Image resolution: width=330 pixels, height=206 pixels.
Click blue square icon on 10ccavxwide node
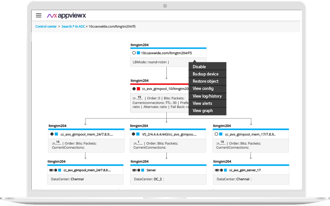pyautogui.click(x=139, y=53)
